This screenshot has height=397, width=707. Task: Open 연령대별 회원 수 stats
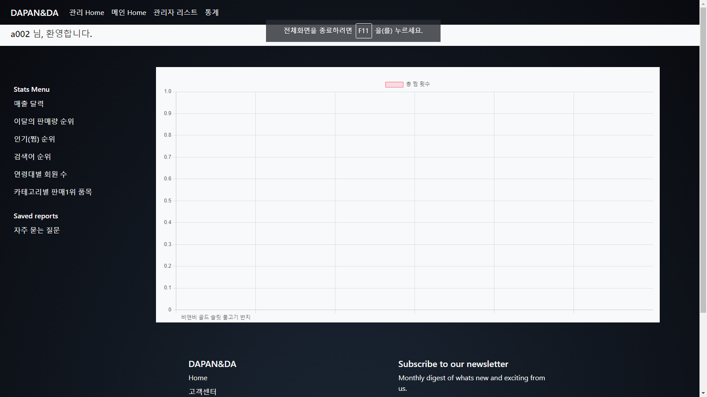(40, 174)
